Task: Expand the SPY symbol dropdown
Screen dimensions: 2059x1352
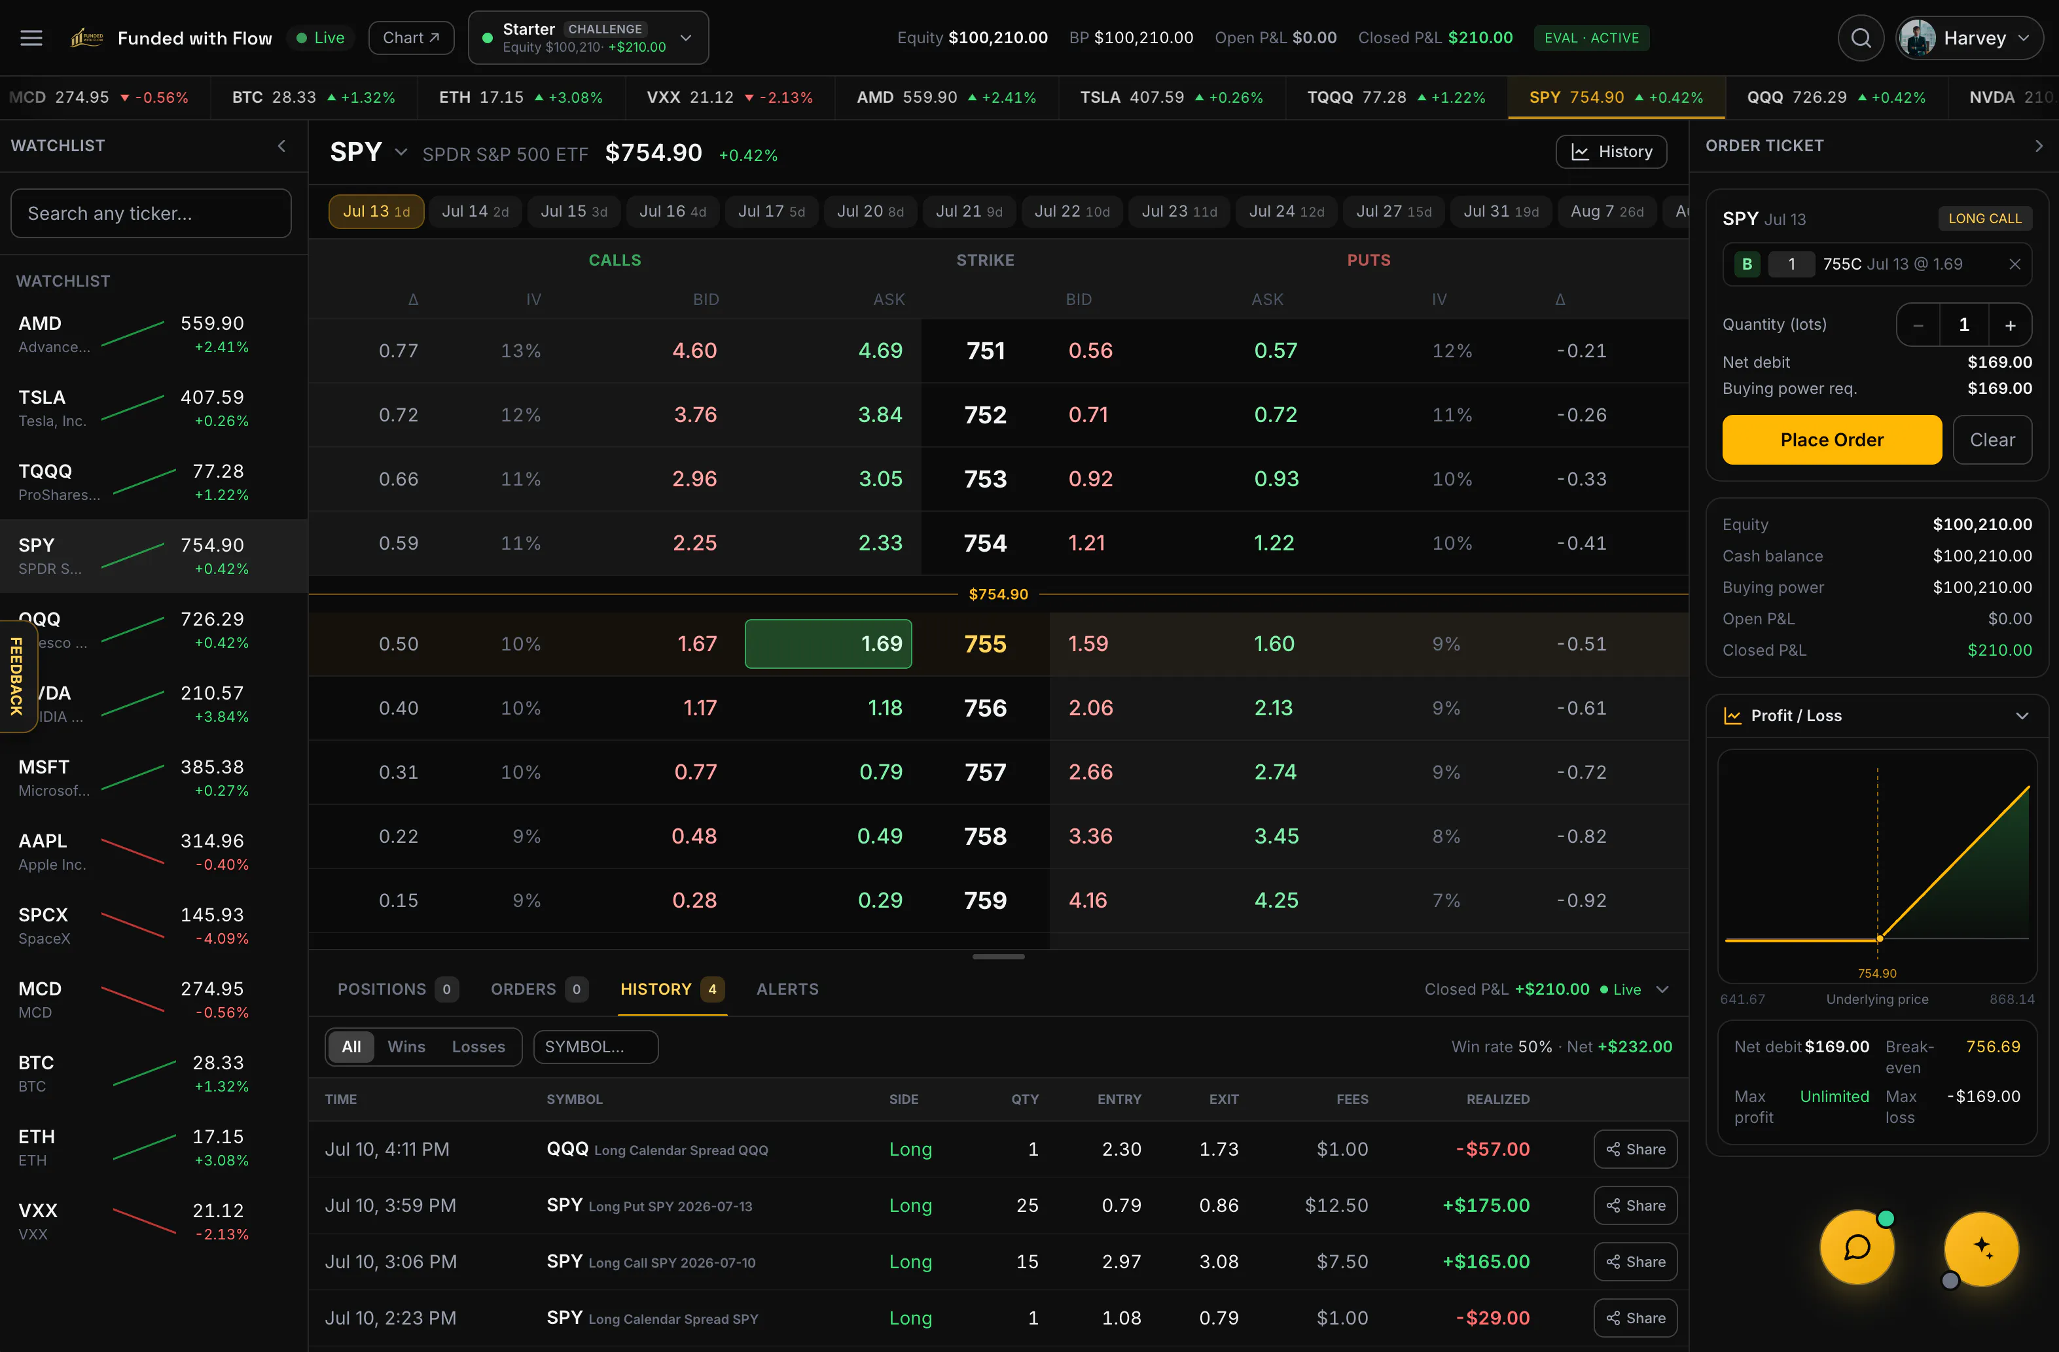Action: (401, 153)
